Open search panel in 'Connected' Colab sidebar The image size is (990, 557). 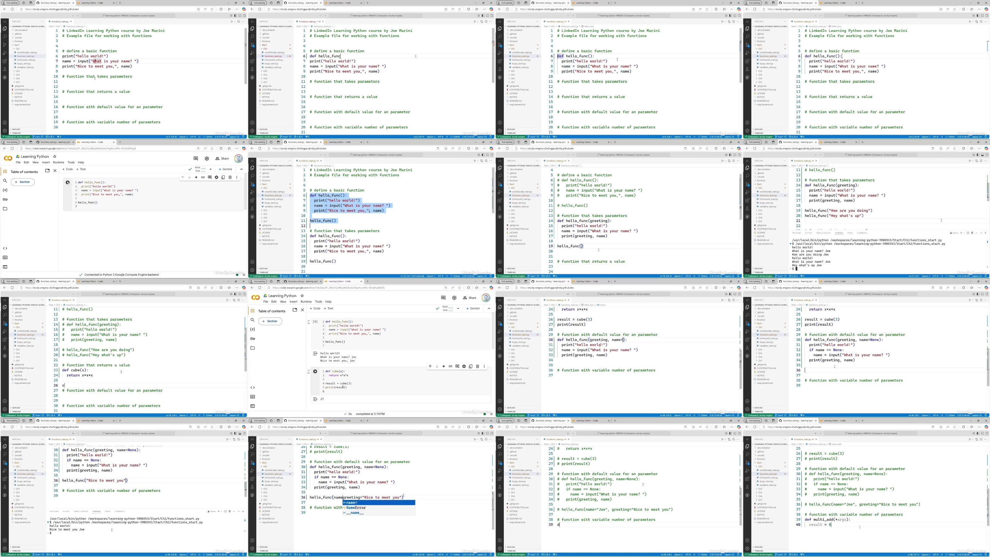point(5,181)
